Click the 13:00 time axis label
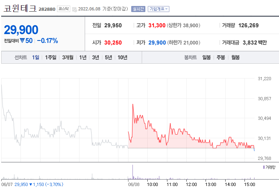 coord(211,184)
